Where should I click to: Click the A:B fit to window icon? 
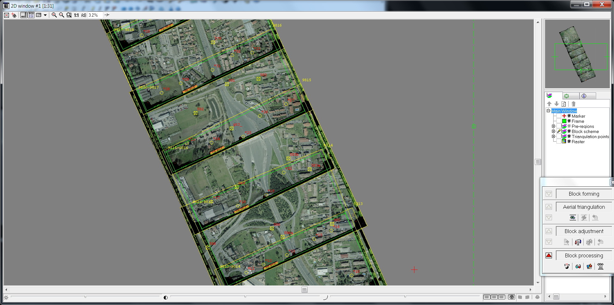click(84, 15)
